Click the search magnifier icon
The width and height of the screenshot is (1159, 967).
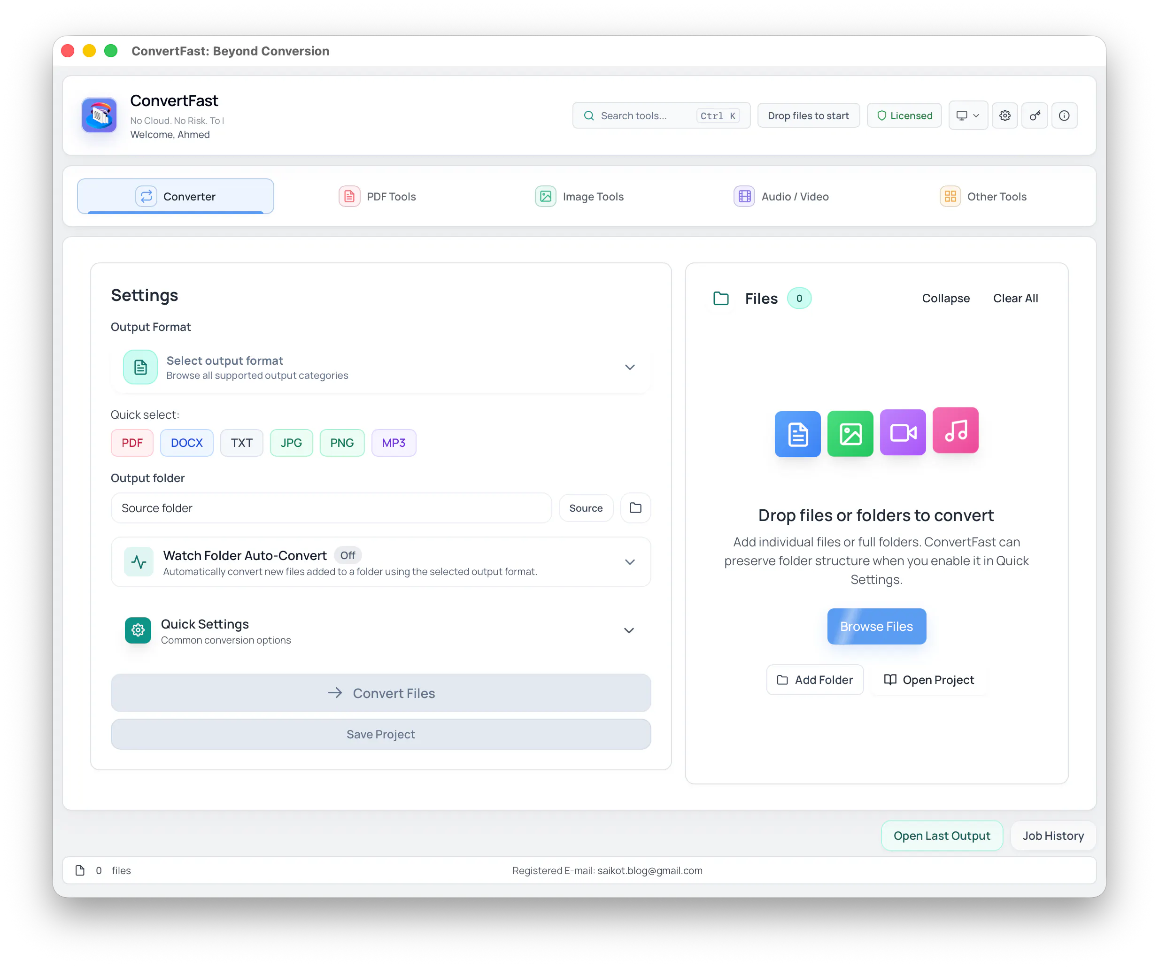(589, 116)
